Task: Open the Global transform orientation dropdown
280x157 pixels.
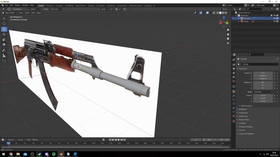Action: coord(103,9)
